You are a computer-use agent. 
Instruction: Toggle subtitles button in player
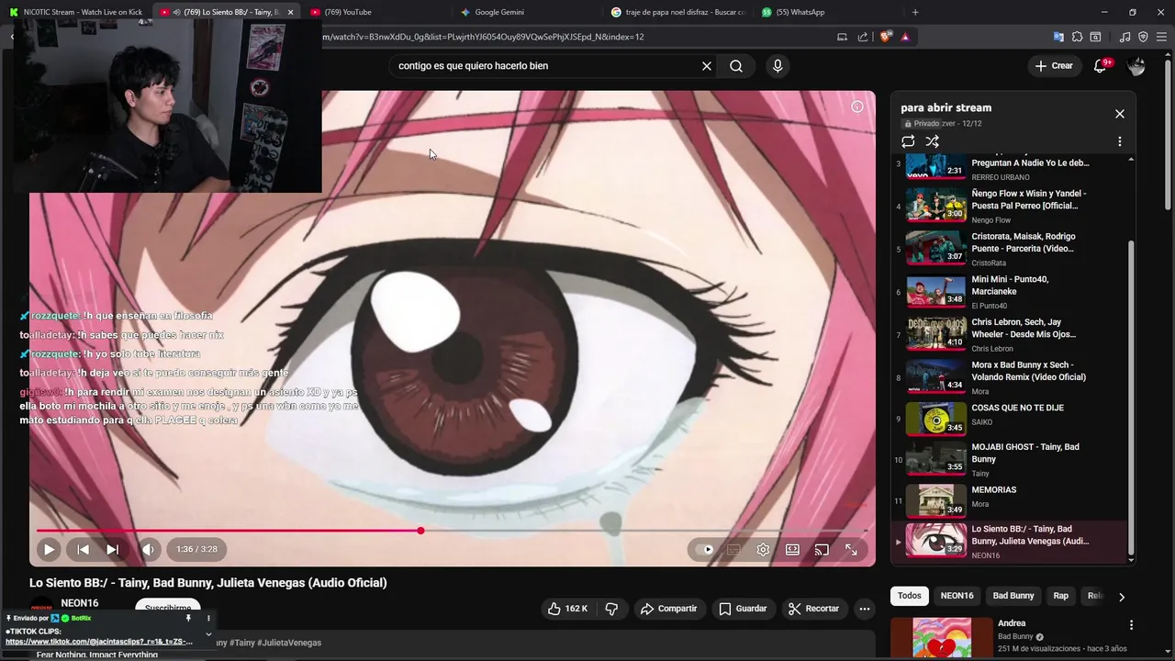coord(733,549)
